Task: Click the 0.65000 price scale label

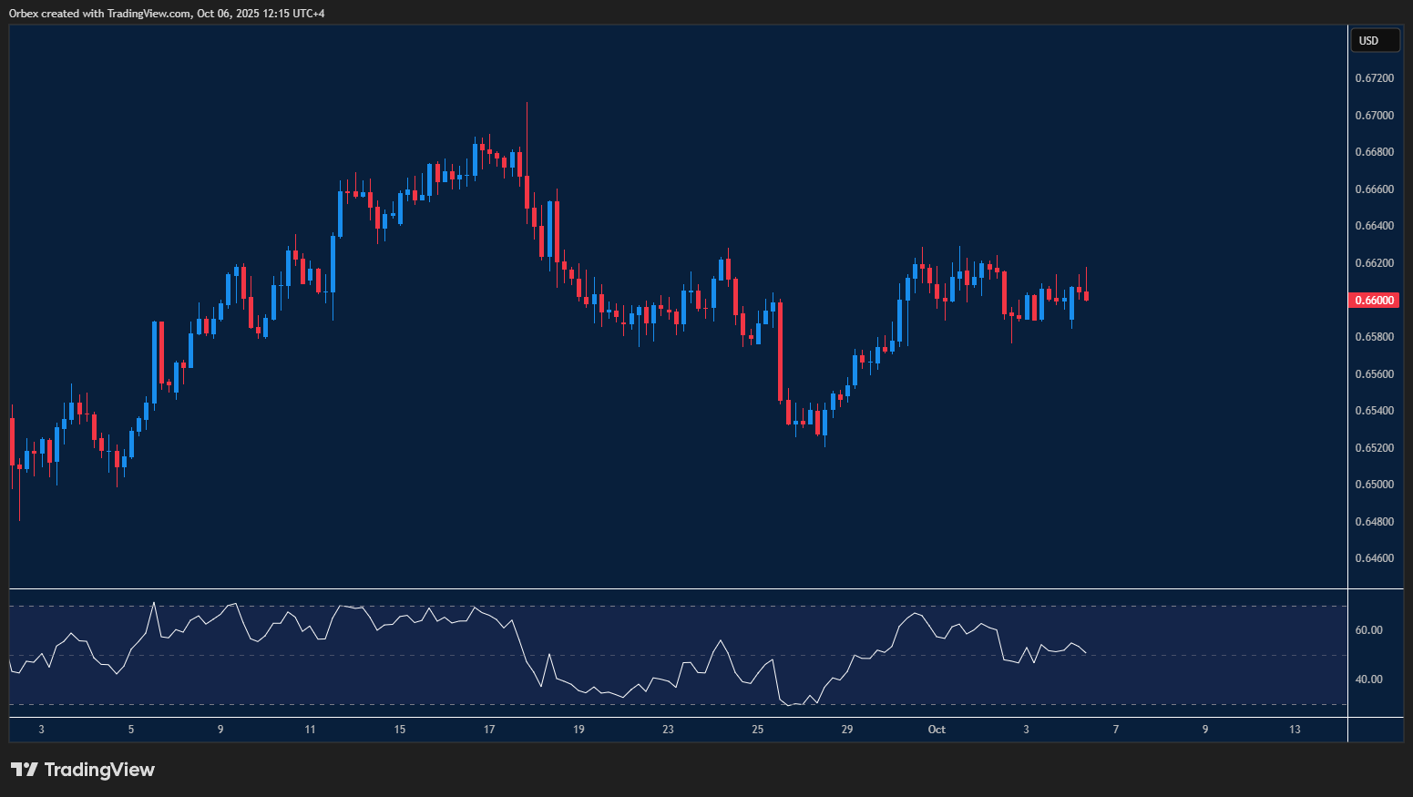Action: (x=1374, y=485)
